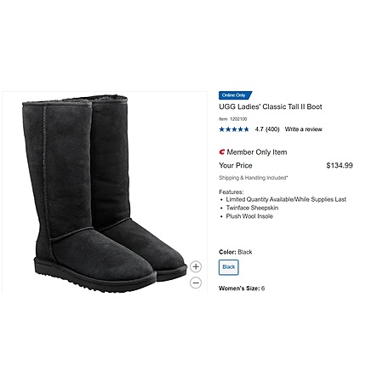383x383 pixels.
Task: Click the five-star rating icons
Action: point(234,129)
